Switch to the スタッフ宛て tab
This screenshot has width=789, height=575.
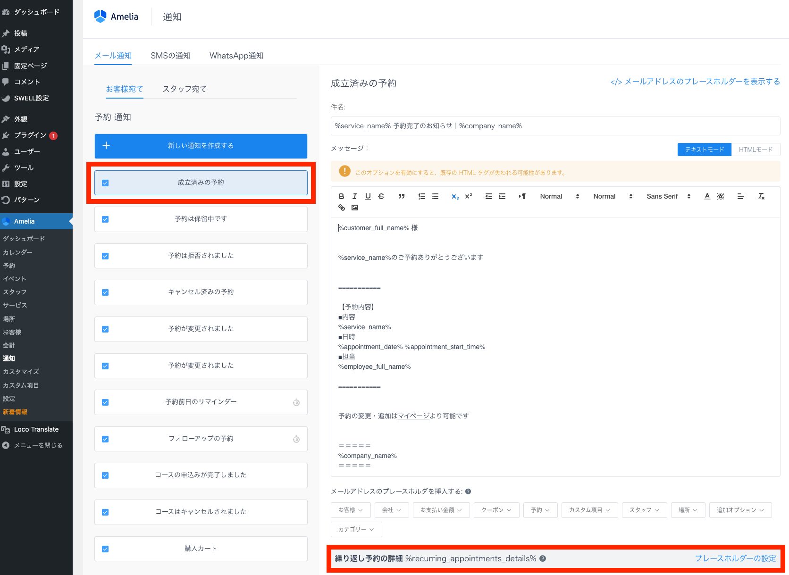[185, 89]
